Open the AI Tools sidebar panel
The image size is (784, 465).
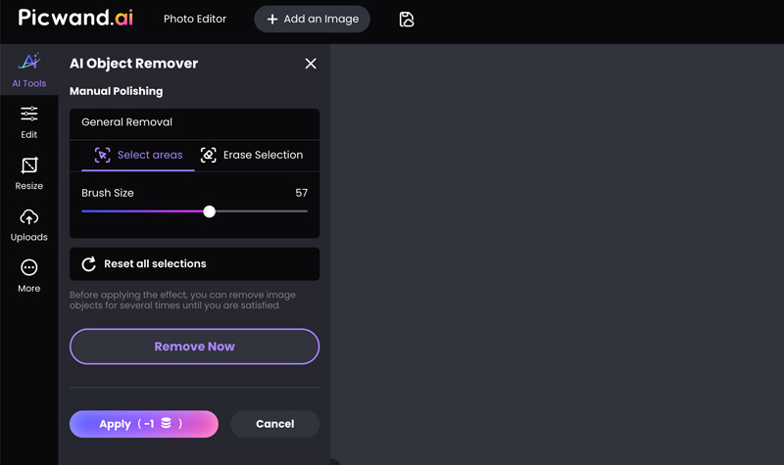pos(29,70)
